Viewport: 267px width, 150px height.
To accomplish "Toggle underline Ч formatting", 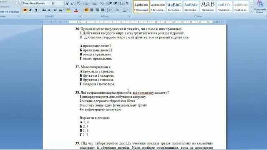I will (36, 10).
